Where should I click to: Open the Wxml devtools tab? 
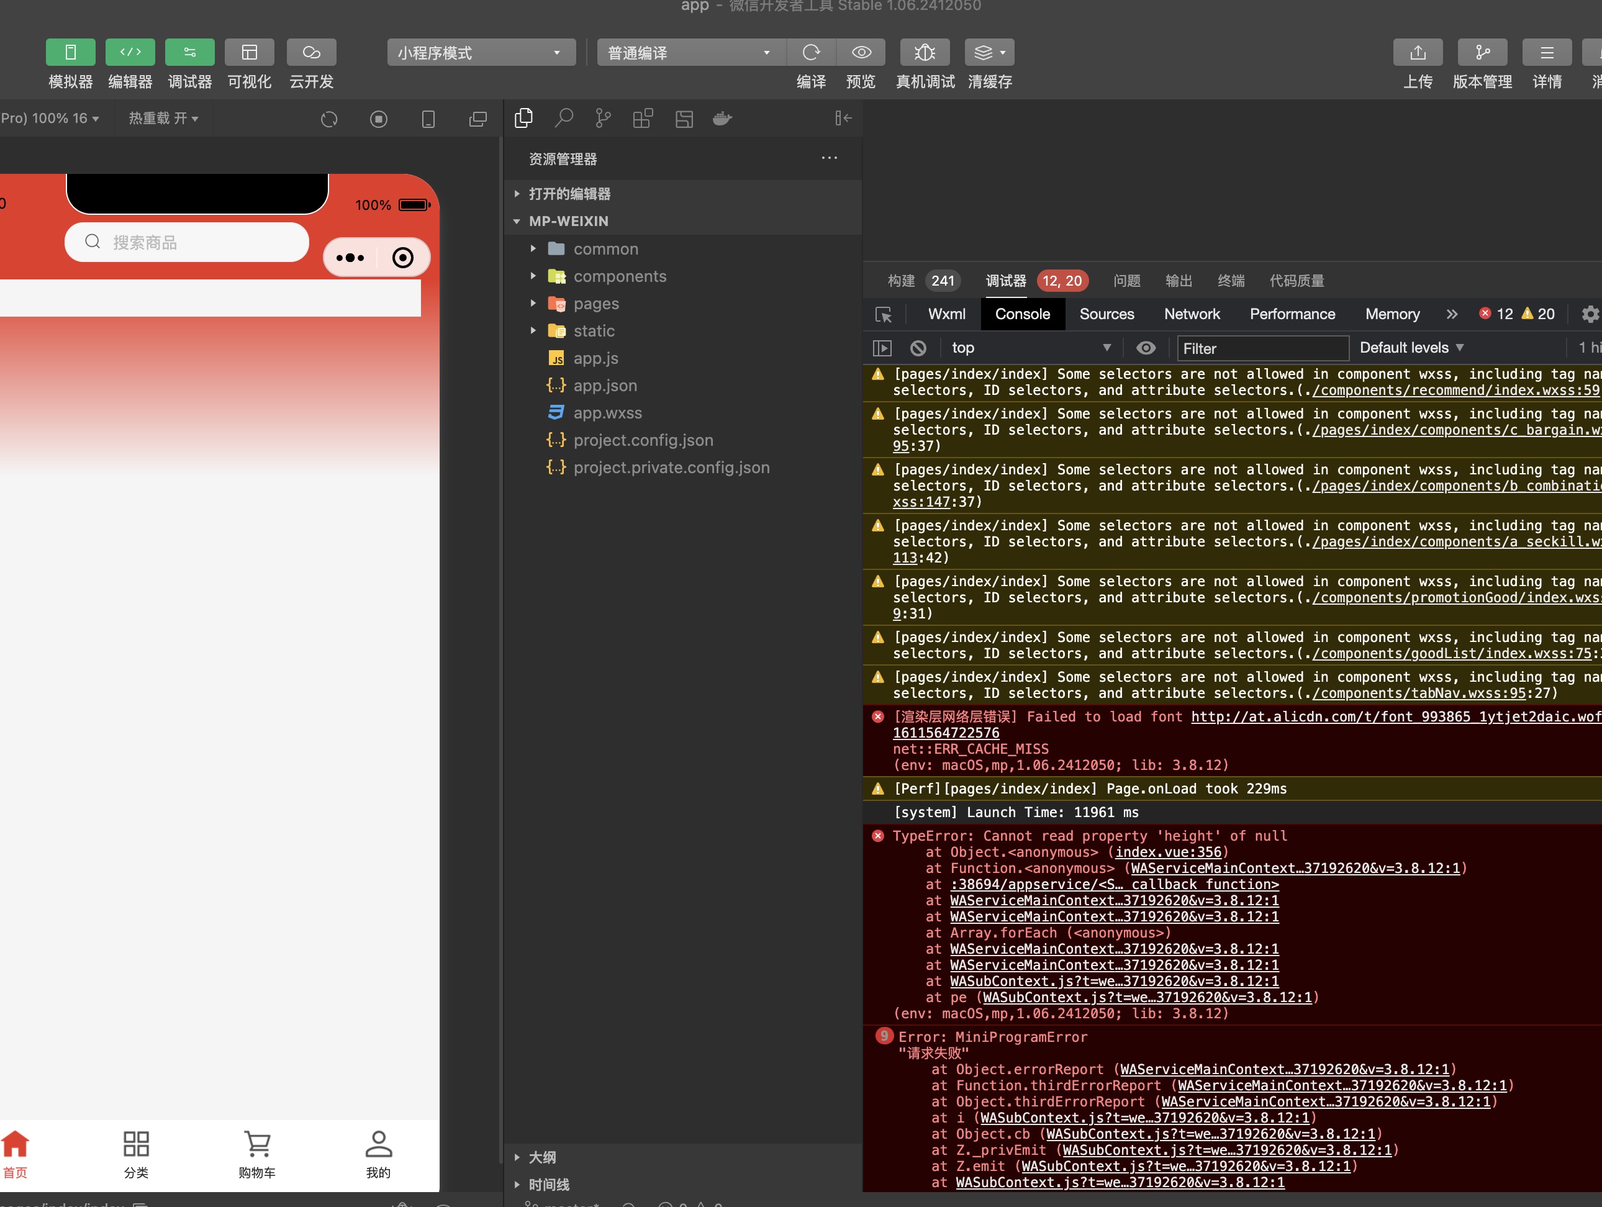pos(946,314)
